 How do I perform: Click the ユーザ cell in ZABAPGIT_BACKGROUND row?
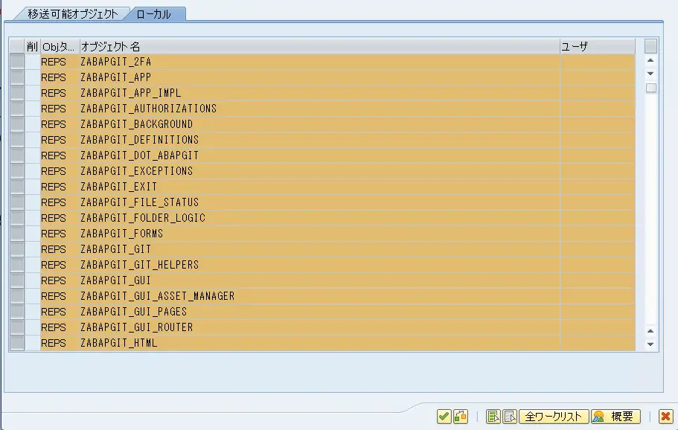click(x=598, y=124)
